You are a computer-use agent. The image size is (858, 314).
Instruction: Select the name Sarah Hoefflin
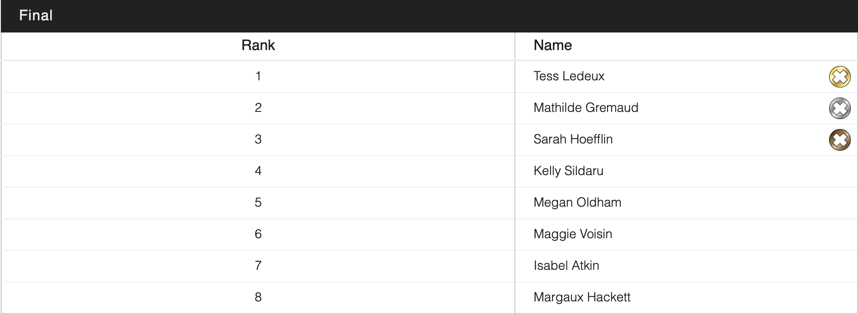tap(573, 139)
